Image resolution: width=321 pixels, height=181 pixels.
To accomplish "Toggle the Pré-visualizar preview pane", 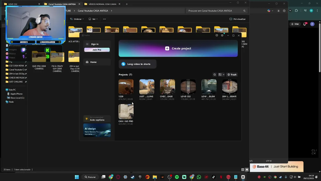I will point(237,19).
